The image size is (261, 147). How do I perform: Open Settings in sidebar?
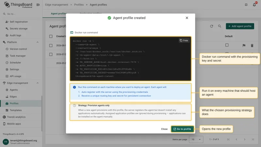pyautogui.click(x=14, y=69)
